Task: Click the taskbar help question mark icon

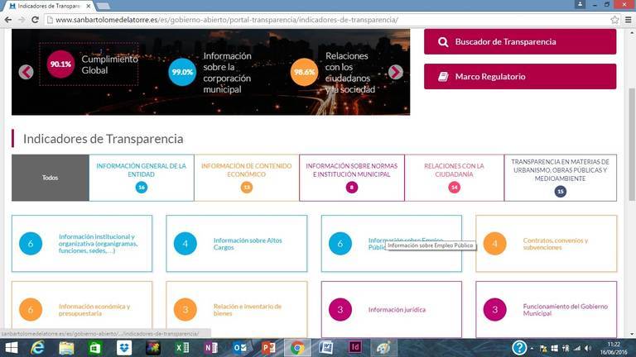Action: coord(519,348)
